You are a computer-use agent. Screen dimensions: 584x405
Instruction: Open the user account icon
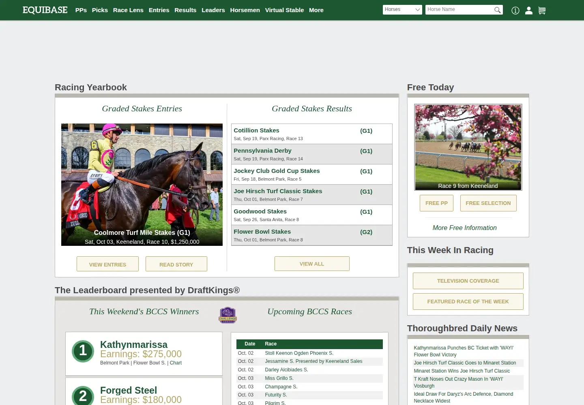[529, 11]
